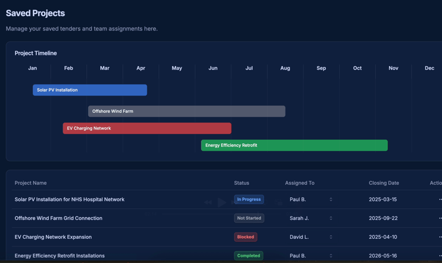
Task: Select the EV Charging Network timeline bar
Action: pos(147,128)
